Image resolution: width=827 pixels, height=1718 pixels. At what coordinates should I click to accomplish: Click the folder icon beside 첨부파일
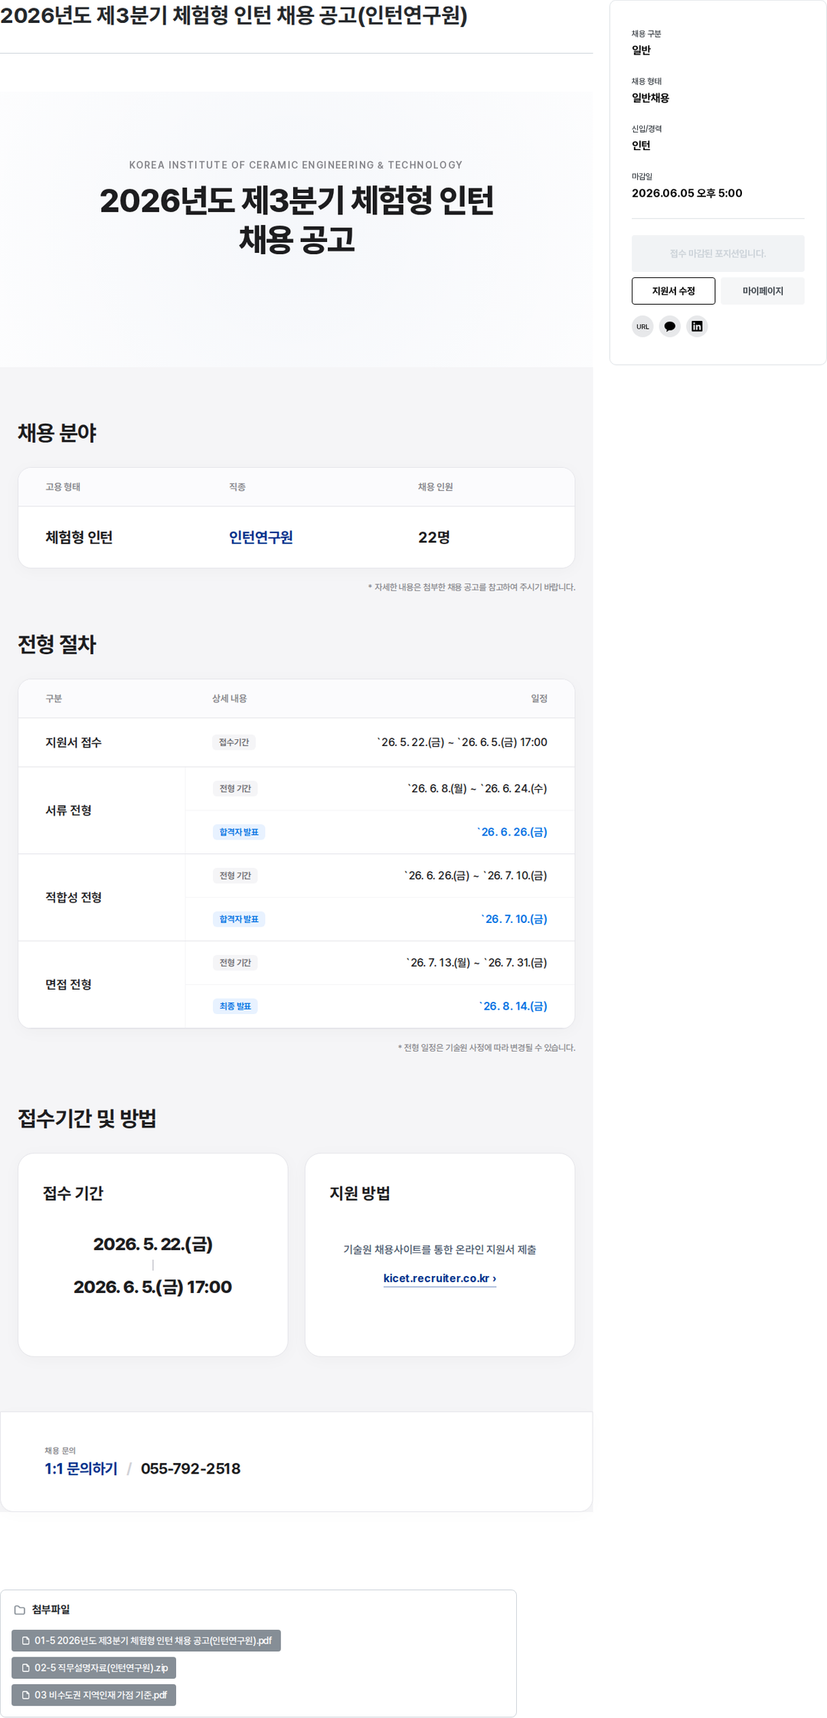click(x=20, y=1610)
